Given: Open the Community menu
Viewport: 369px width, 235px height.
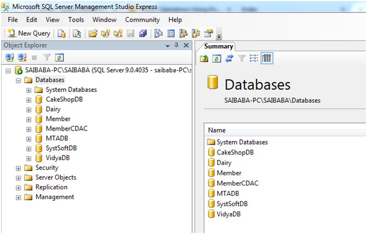Looking at the screenshot, I should [x=142, y=20].
